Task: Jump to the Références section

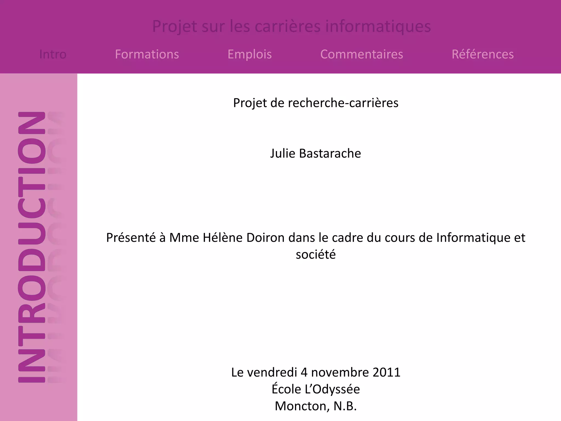Action: click(482, 54)
